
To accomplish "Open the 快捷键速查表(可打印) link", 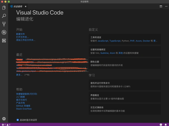I will [27, 94].
